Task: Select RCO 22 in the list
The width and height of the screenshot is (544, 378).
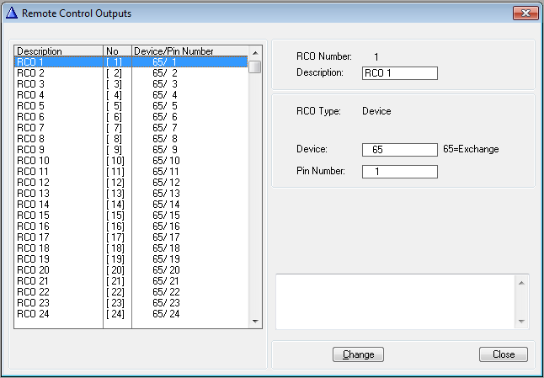Action: point(131,291)
